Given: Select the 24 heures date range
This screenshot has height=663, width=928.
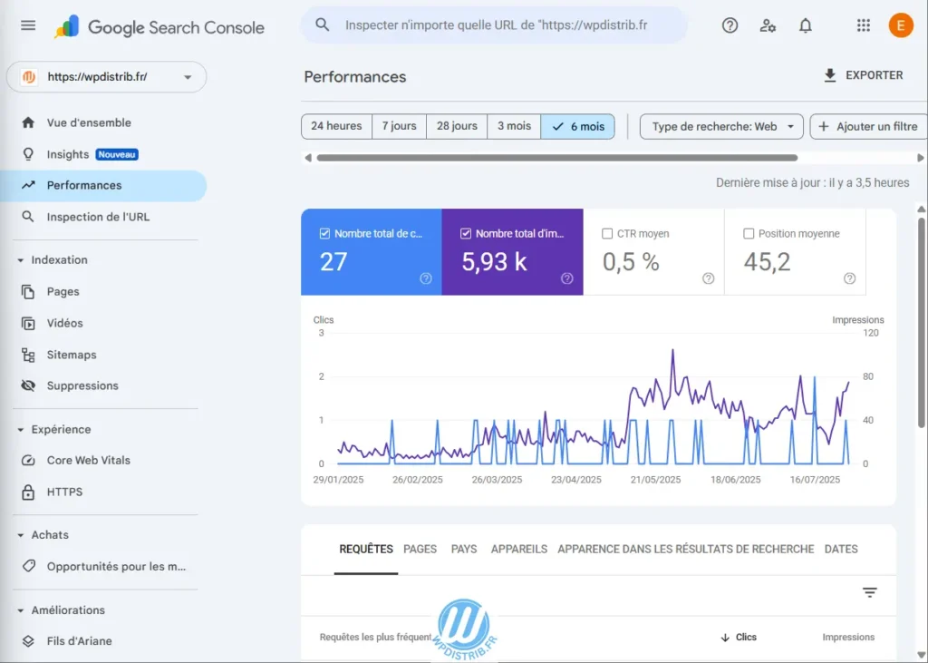Looking at the screenshot, I should click(x=336, y=126).
